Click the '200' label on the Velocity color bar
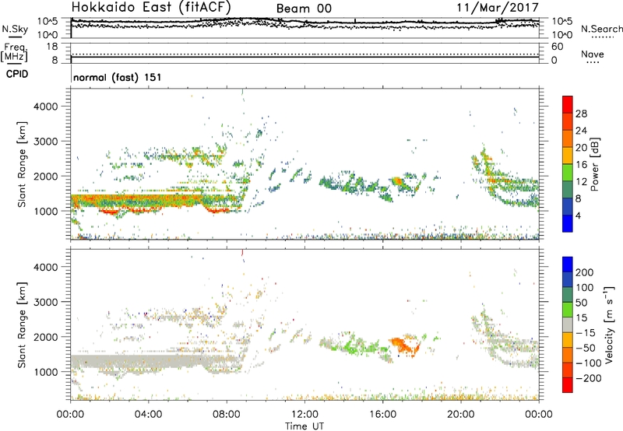This screenshot has height=431, width=623. point(585,272)
